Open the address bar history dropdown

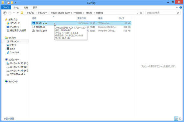(137, 13)
